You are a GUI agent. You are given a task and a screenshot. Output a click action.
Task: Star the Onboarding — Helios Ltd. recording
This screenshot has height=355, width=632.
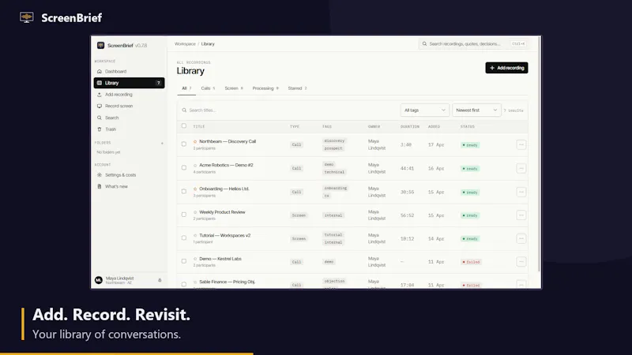[x=195, y=189]
